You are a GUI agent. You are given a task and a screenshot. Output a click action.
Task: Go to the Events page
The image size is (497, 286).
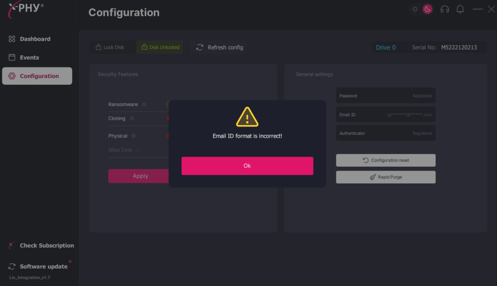click(x=29, y=57)
